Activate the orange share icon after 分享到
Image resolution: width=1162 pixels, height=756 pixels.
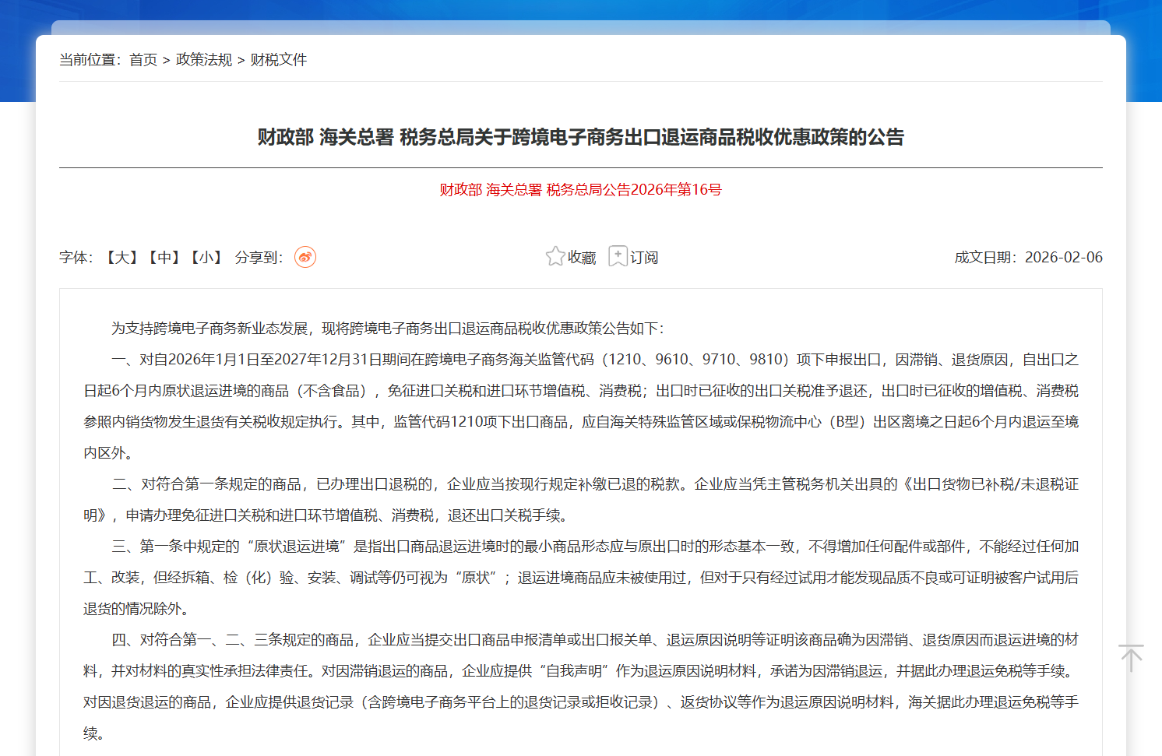pos(305,257)
